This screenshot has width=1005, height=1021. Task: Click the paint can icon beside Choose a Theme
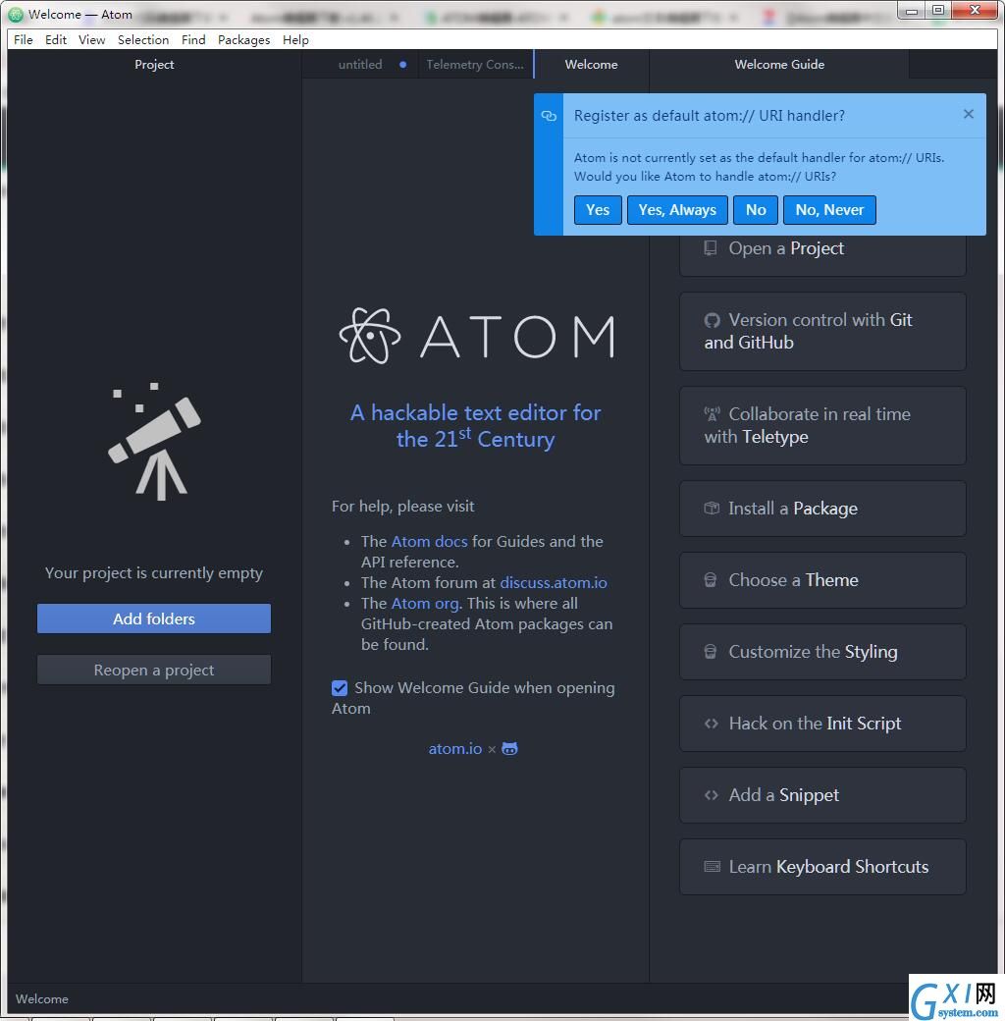click(711, 580)
